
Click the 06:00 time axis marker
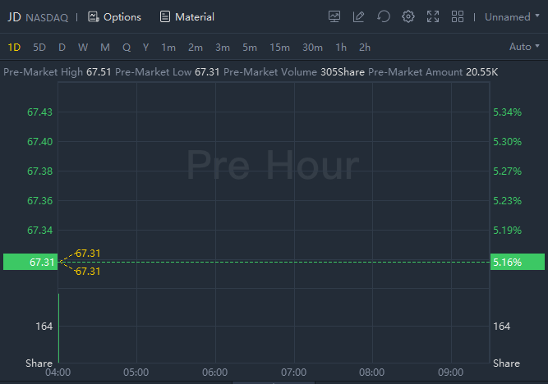tap(214, 372)
